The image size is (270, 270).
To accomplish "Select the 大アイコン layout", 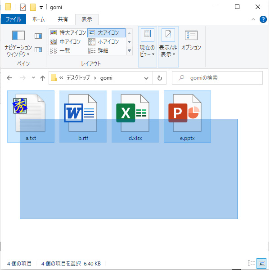I will coord(106,32).
